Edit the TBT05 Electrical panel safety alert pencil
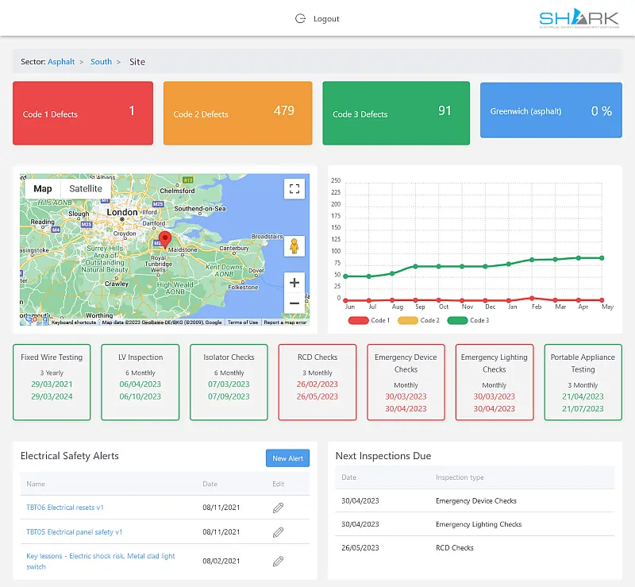Screen dimensions: 635x587 (278, 532)
